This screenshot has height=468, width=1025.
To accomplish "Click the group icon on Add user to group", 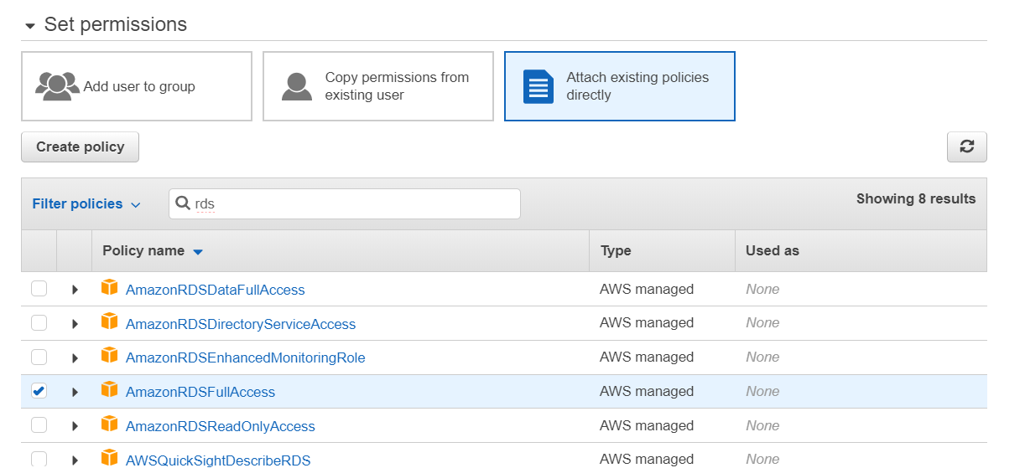I will pyautogui.click(x=57, y=86).
